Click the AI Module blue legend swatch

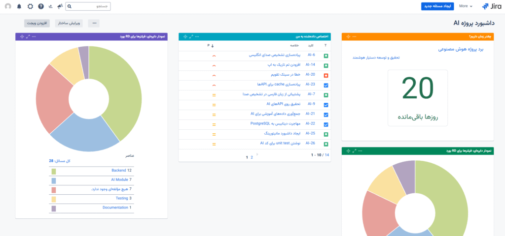tap(53, 181)
